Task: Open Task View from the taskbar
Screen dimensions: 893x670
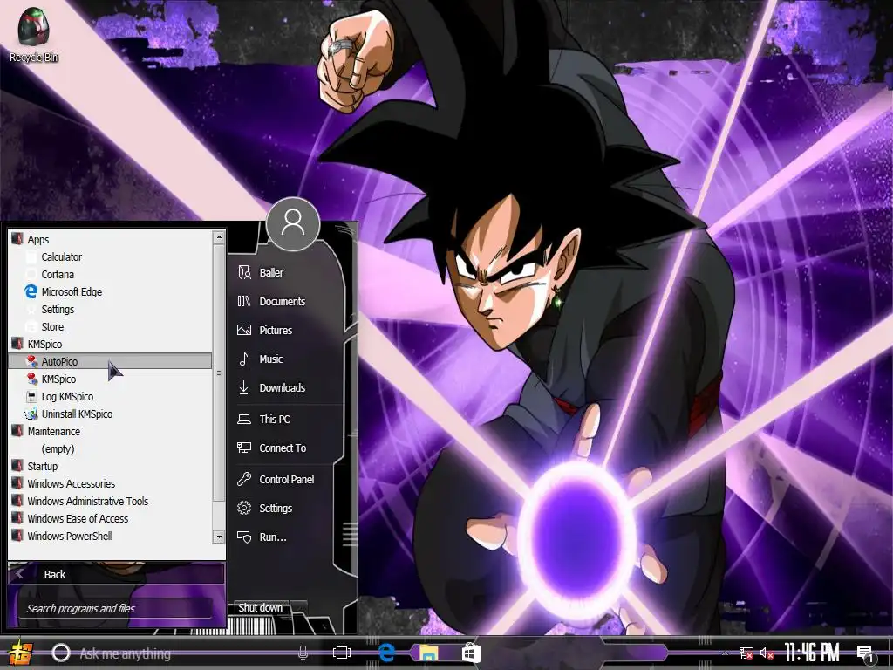Action: 342,653
